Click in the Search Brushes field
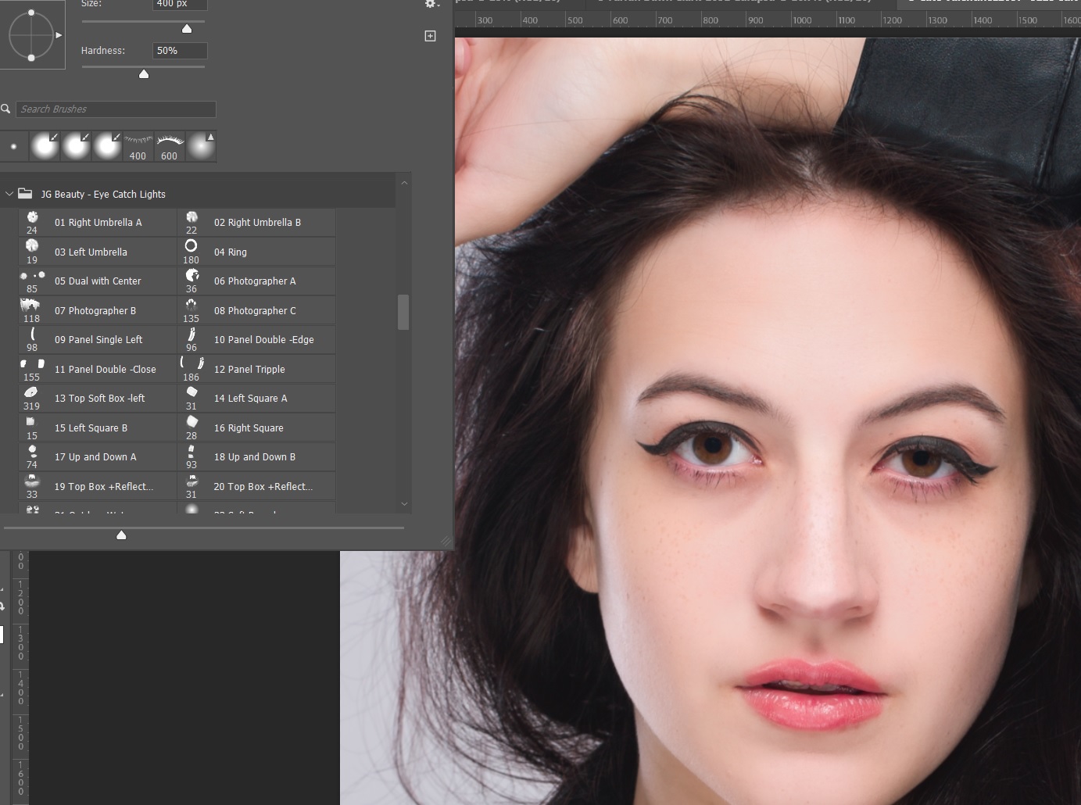The width and height of the screenshot is (1081, 805). (x=116, y=109)
